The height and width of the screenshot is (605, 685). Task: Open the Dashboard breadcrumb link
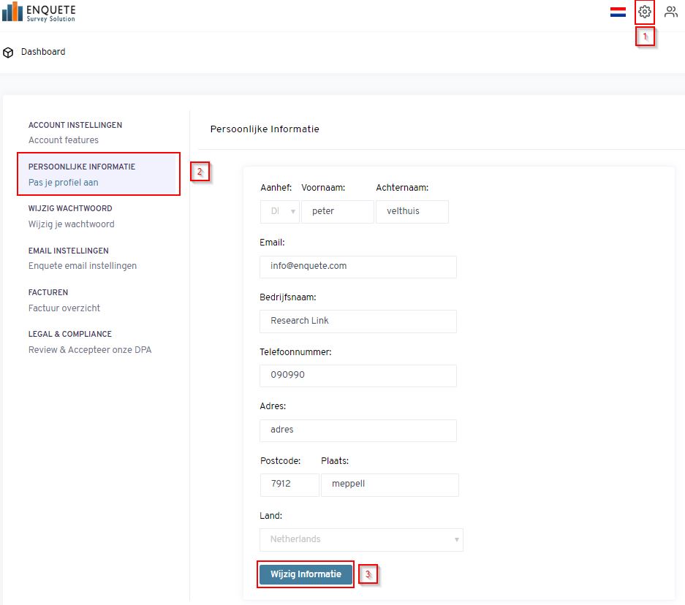pos(43,52)
